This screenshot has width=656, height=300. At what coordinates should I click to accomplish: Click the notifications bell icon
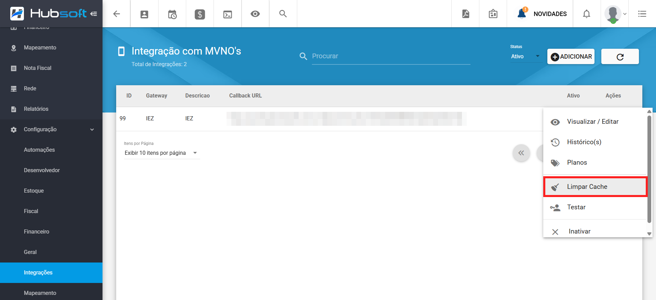pos(586,14)
